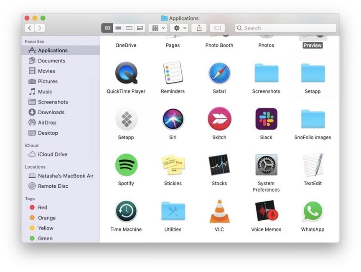The width and height of the screenshot is (361, 272).
Task: Select the Slack app icon
Action: point(266,119)
